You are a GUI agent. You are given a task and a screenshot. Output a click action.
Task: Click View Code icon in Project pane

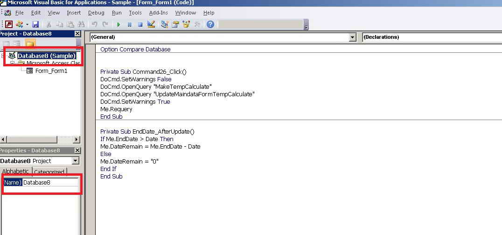pyautogui.click(x=6, y=43)
